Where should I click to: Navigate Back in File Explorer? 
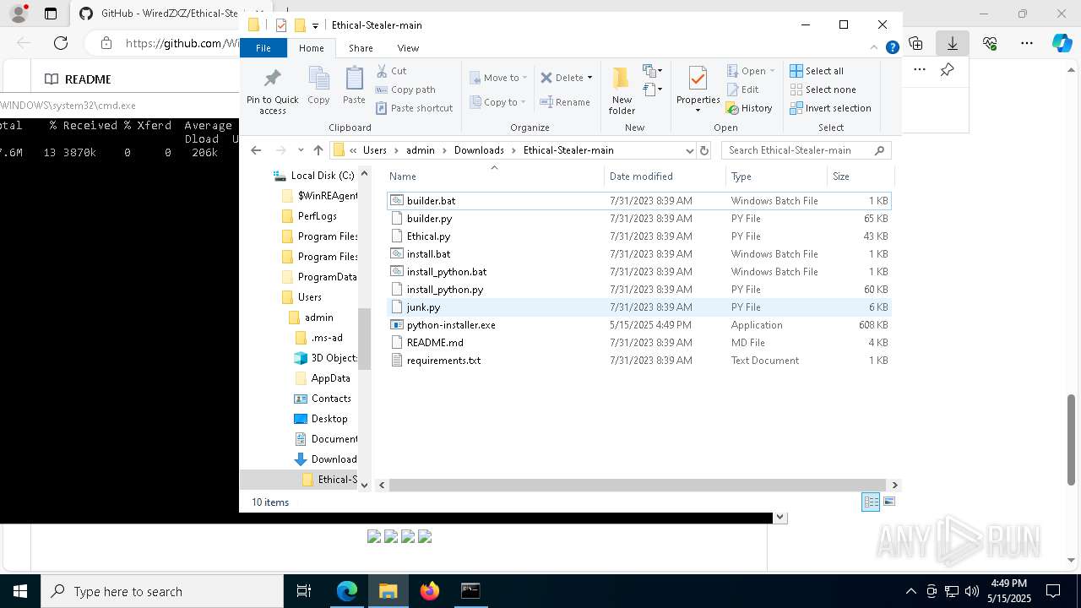click(256, 150)
